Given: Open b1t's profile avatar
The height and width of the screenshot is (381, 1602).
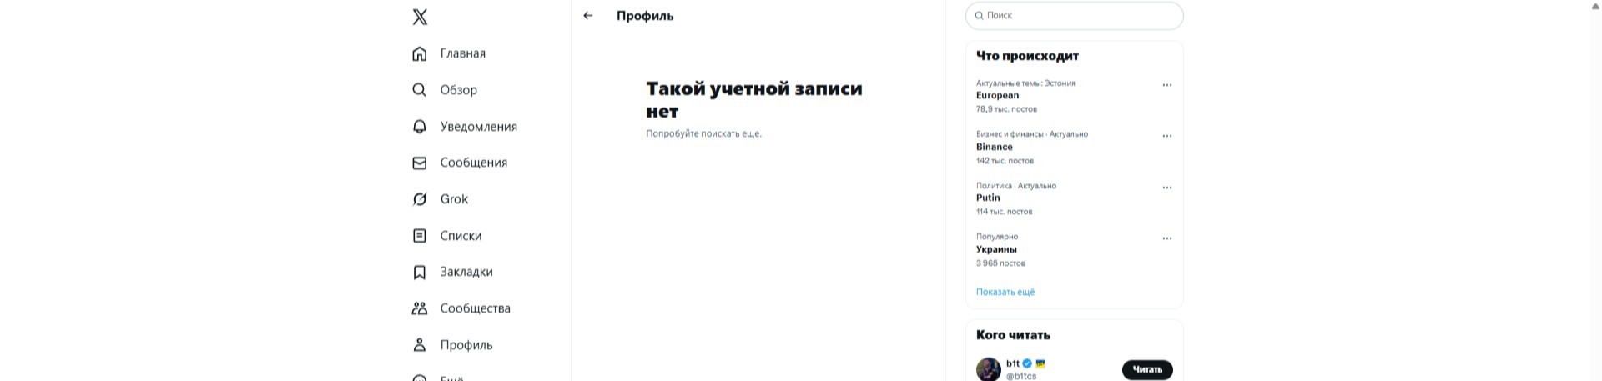Looking at the screenshot, I should click(989, 369).
